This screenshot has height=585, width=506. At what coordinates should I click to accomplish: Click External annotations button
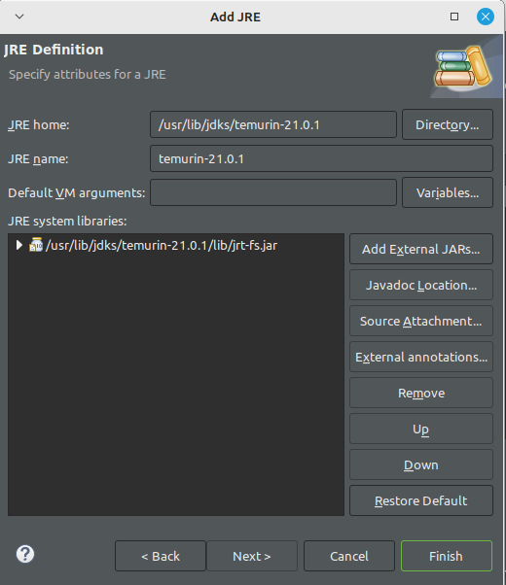421,357
